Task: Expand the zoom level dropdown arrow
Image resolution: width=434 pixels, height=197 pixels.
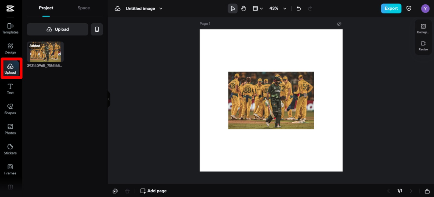Action: tap(285, 8)
